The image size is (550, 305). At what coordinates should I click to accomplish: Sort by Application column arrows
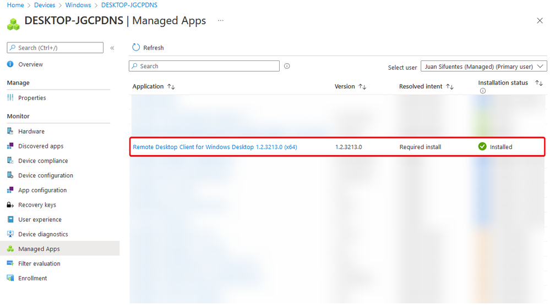pyautogui.click(x=171, y=86)
